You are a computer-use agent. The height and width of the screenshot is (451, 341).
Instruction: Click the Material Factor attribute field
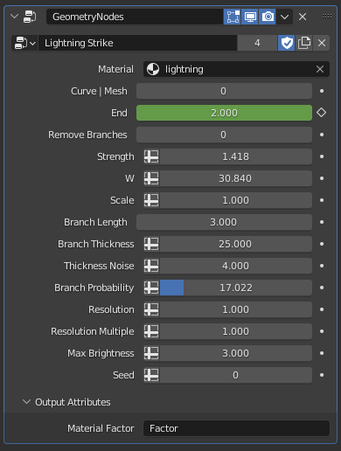(236, 428)
